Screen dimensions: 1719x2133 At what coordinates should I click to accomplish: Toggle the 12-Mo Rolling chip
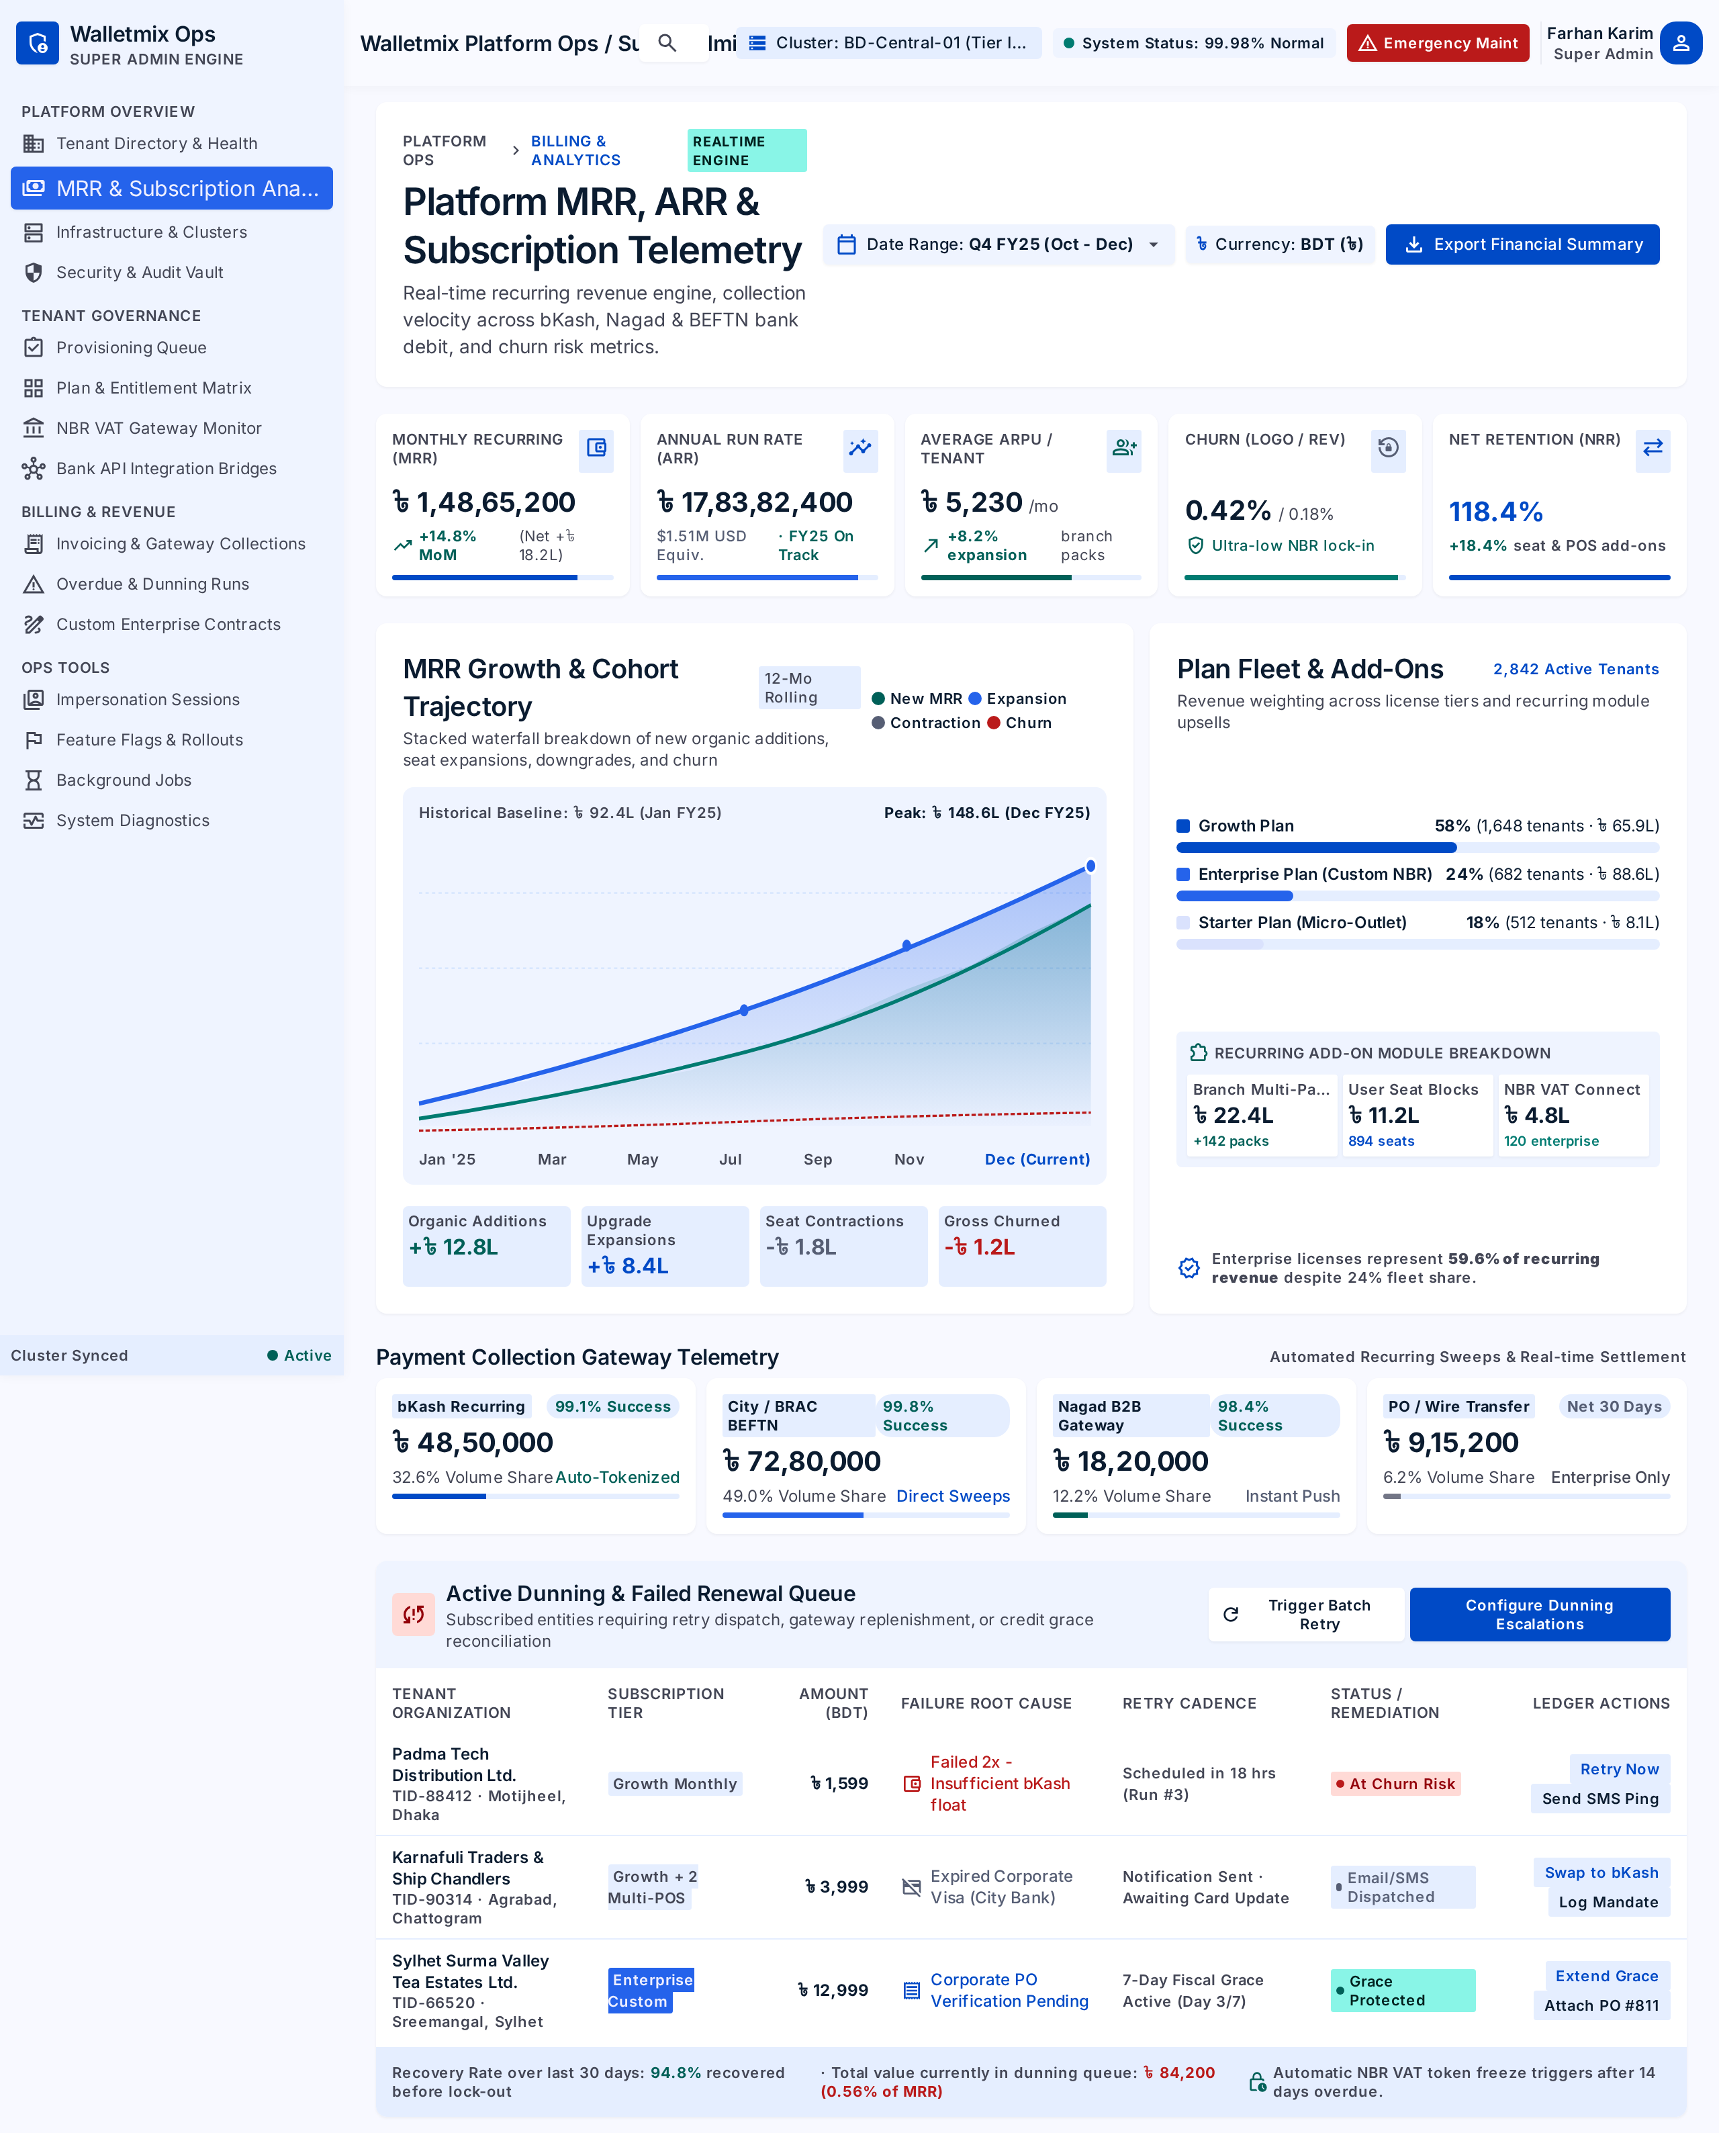pyautogui.click(x=809, y=688)
